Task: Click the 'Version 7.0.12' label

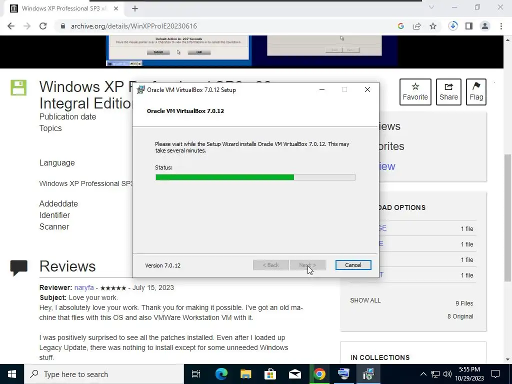Action: [162, 265]
